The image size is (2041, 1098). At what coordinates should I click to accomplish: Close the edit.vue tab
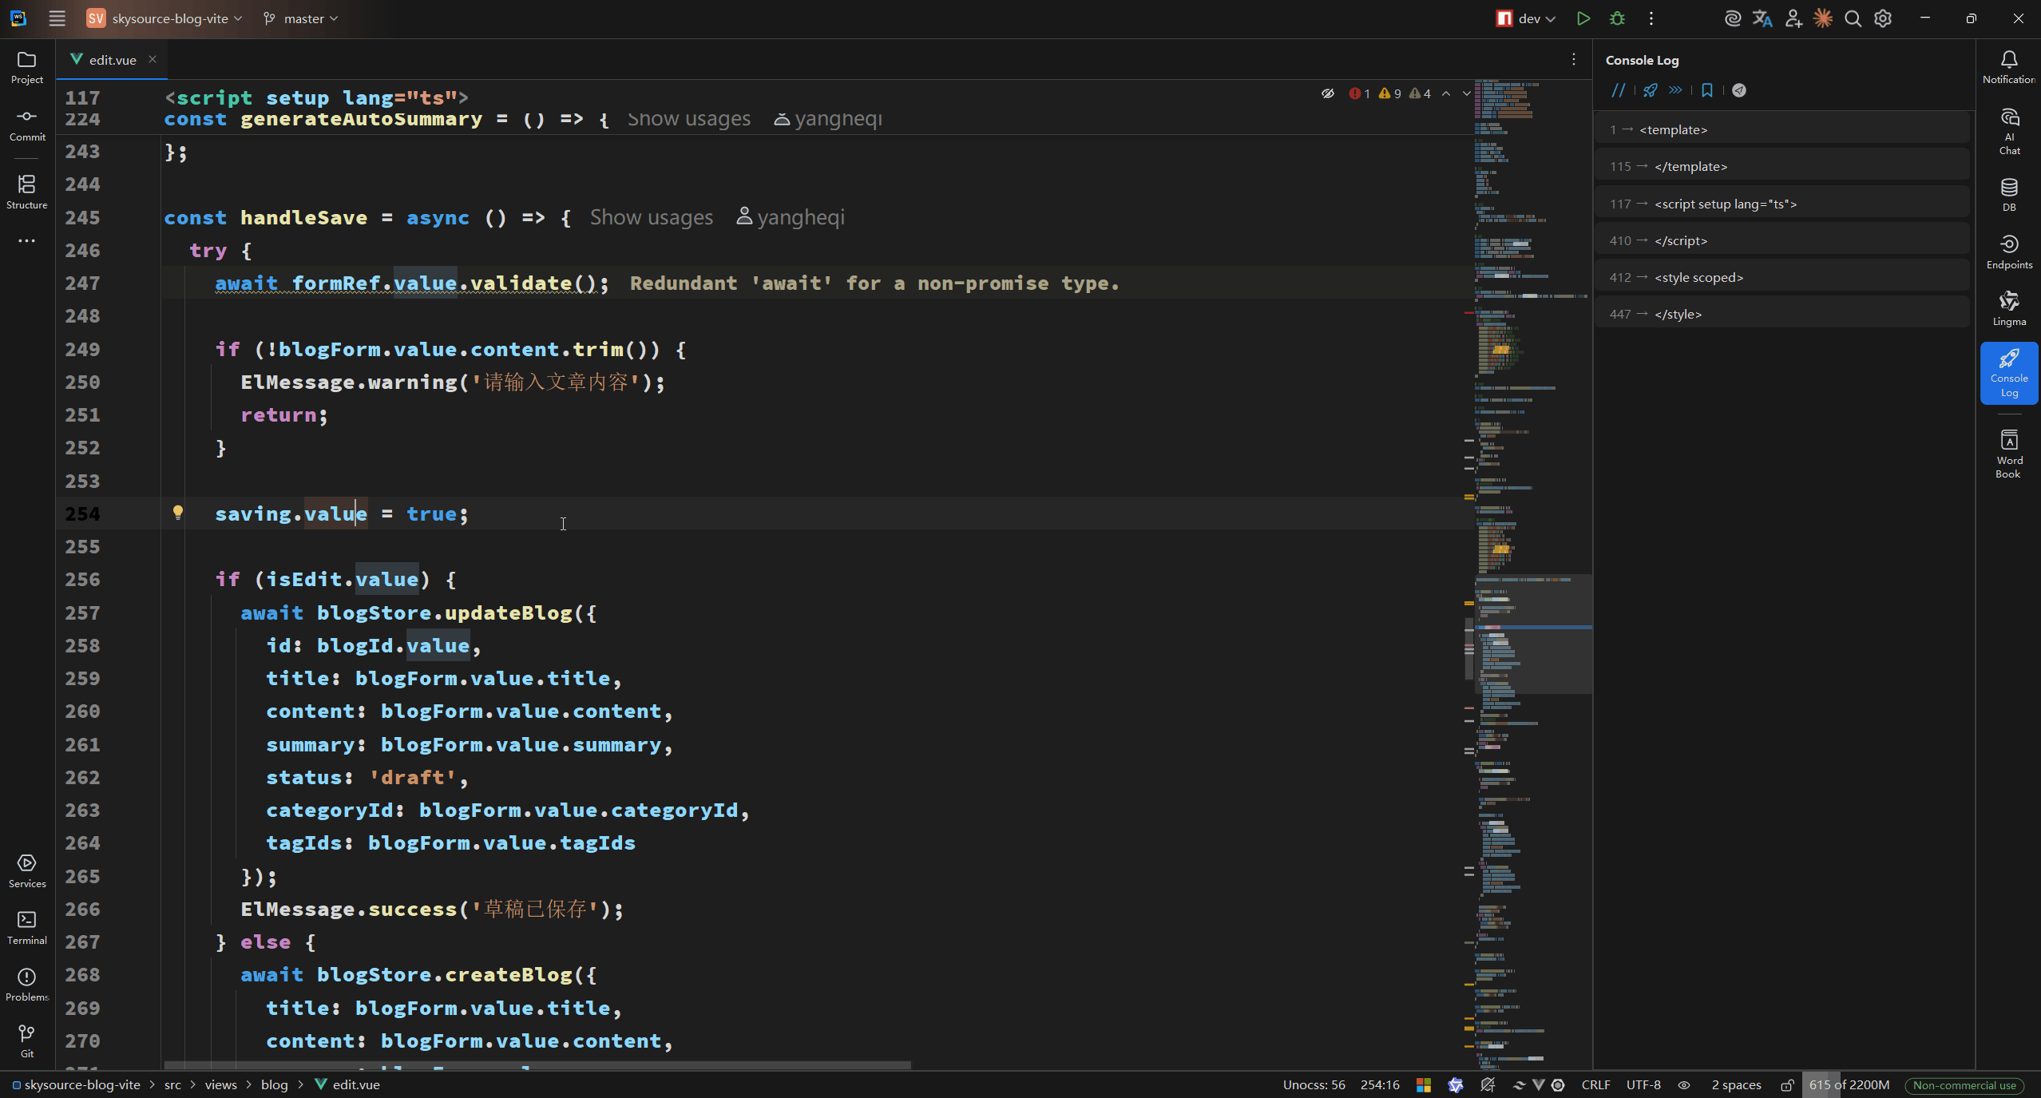click(153, 59)
